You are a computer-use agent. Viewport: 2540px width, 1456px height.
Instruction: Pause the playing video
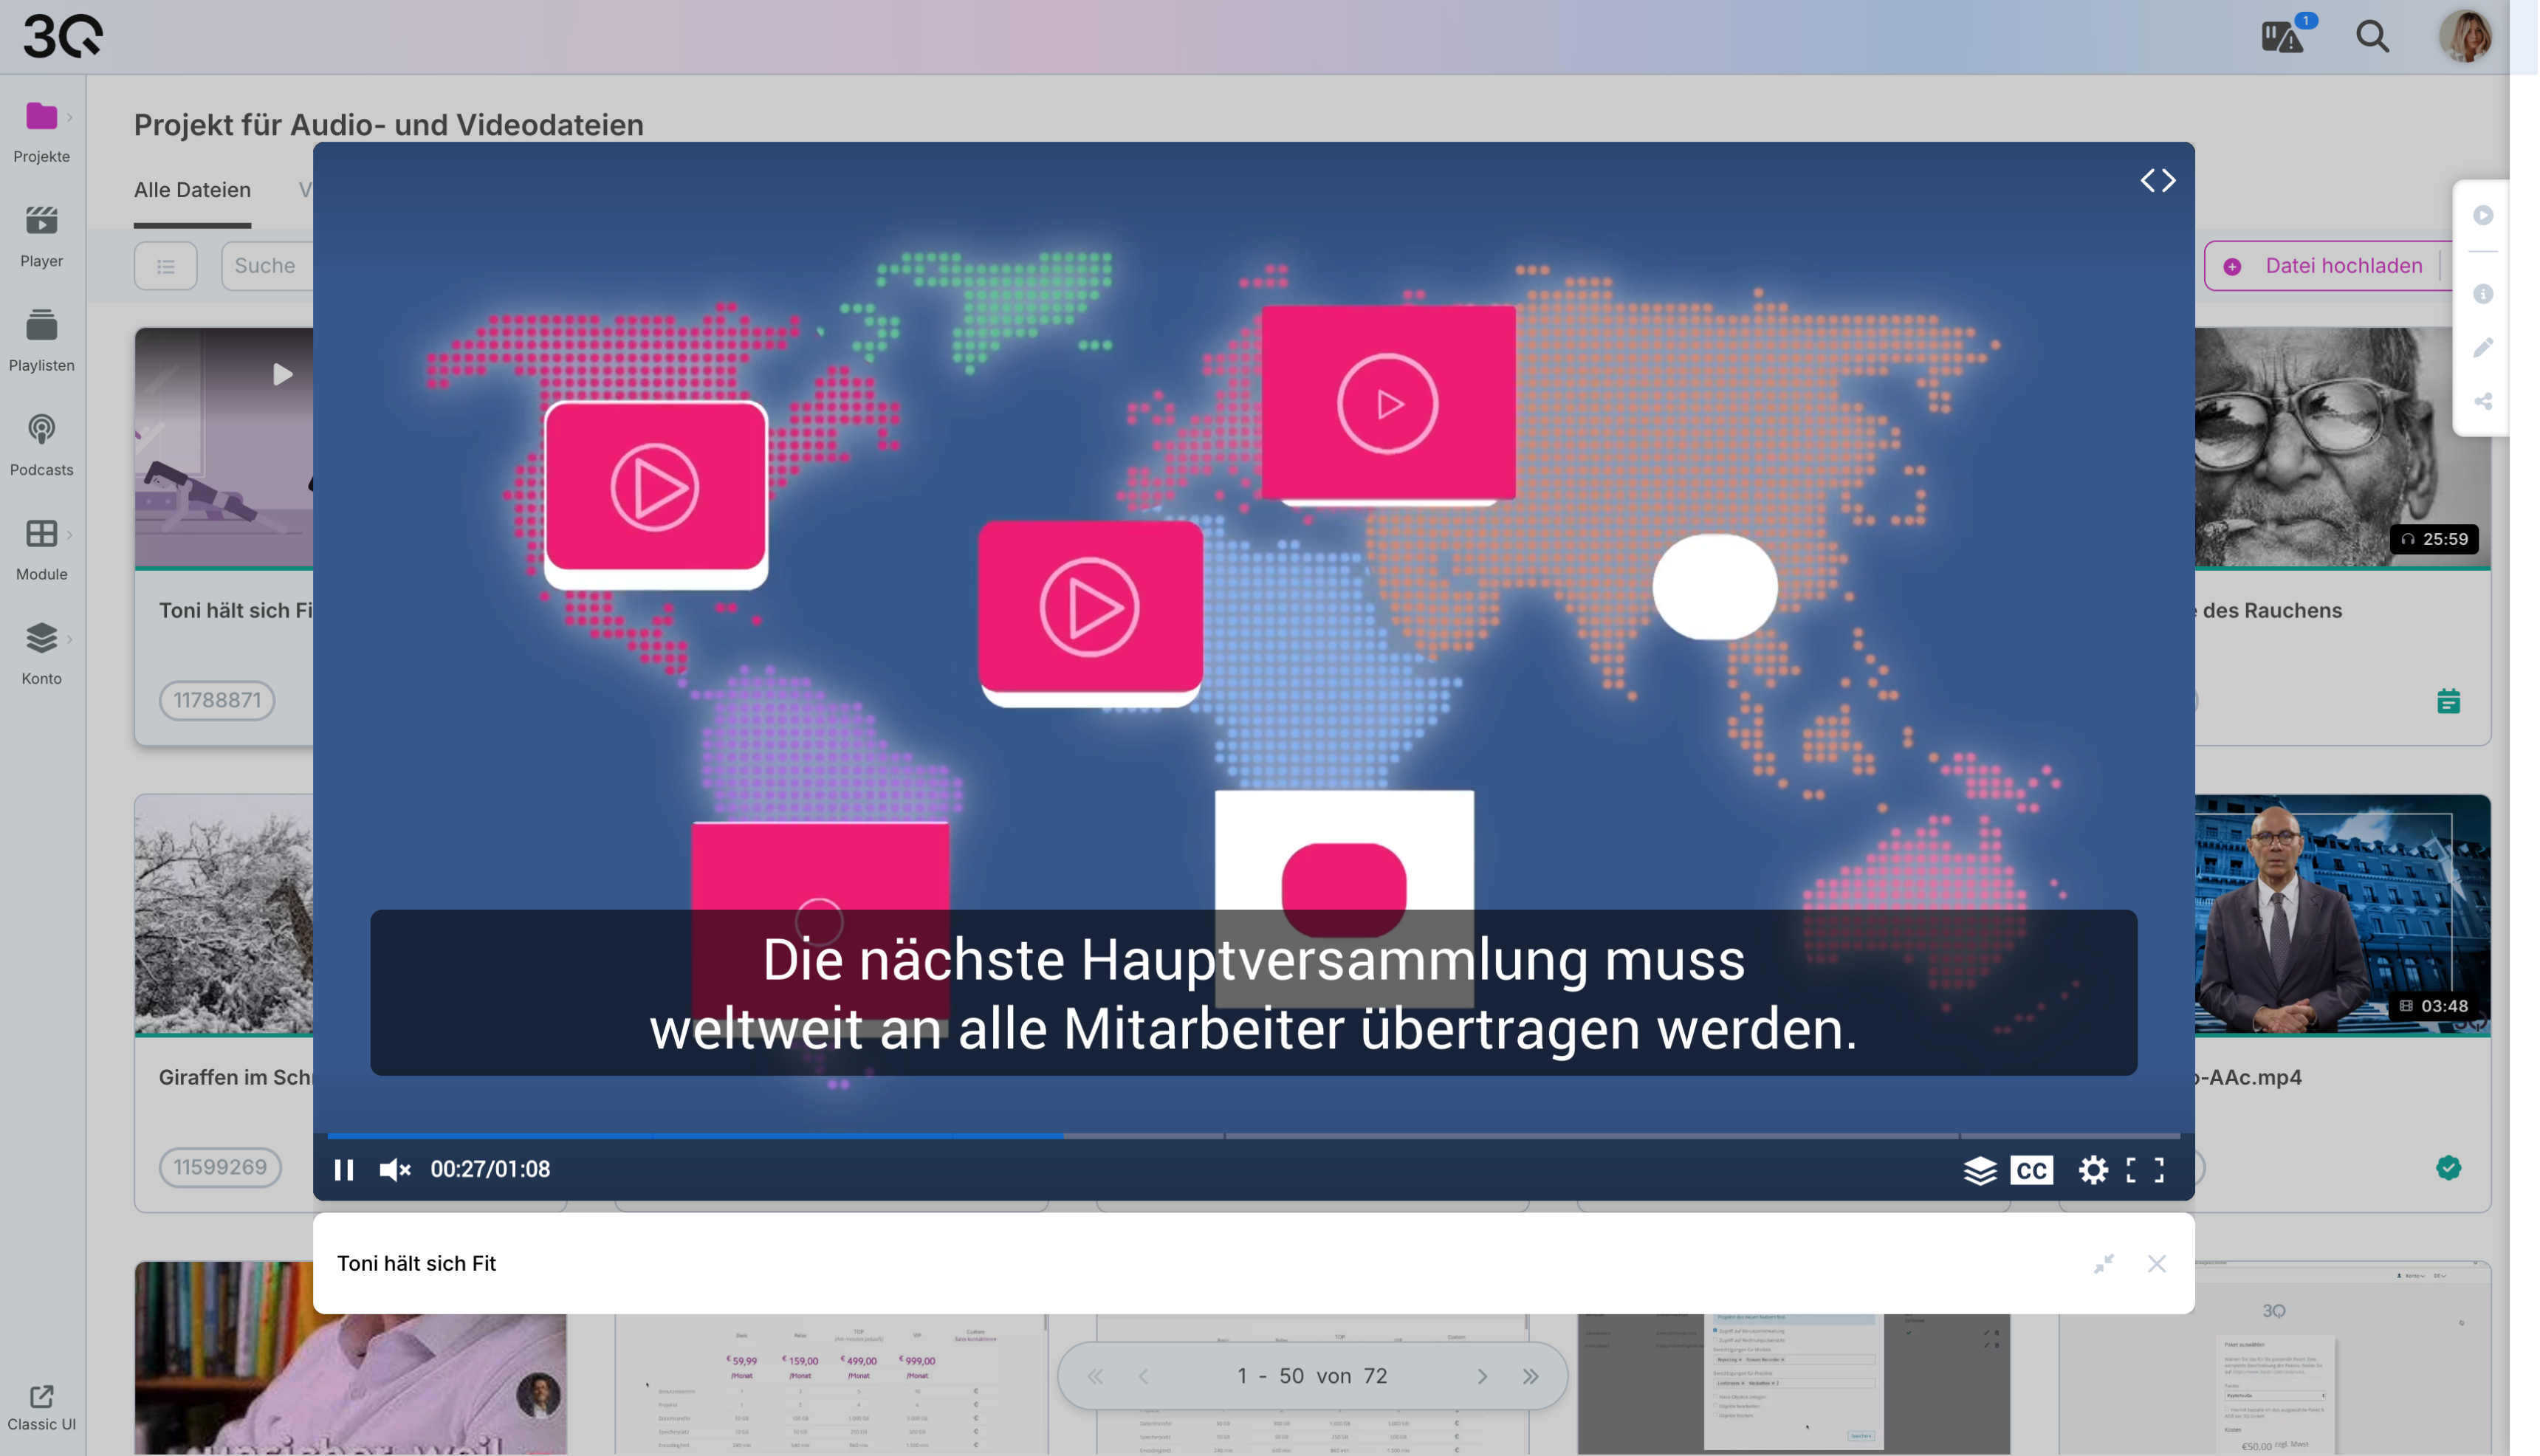(344, 1169)
